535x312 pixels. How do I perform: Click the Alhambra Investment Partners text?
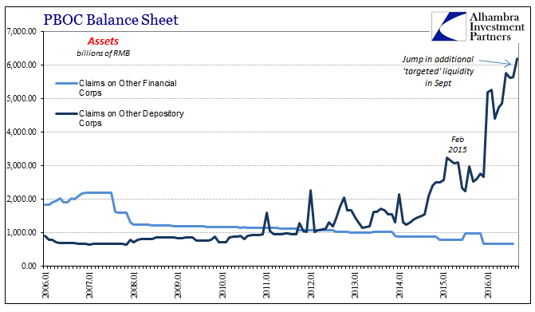(x=497, y=26)
